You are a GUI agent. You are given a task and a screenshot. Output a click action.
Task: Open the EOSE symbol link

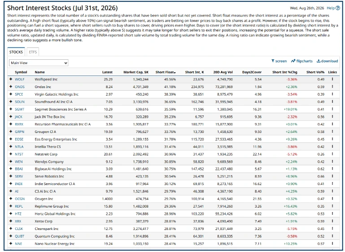[19, 139]
